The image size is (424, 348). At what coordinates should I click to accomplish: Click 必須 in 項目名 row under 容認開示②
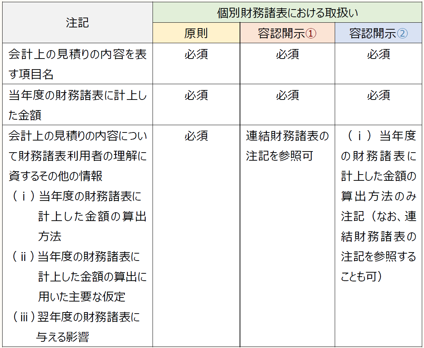tap(379, 55)
